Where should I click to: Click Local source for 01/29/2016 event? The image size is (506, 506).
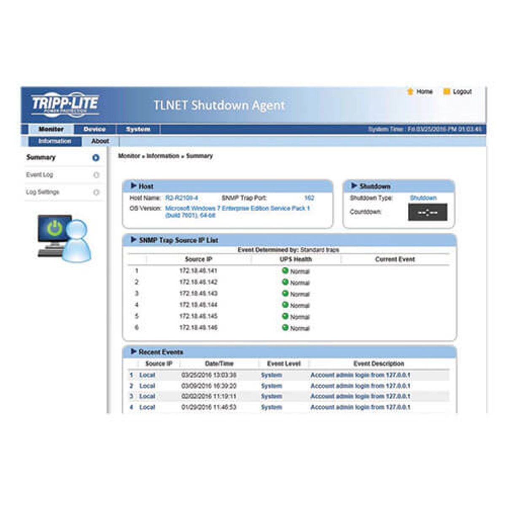147,407
